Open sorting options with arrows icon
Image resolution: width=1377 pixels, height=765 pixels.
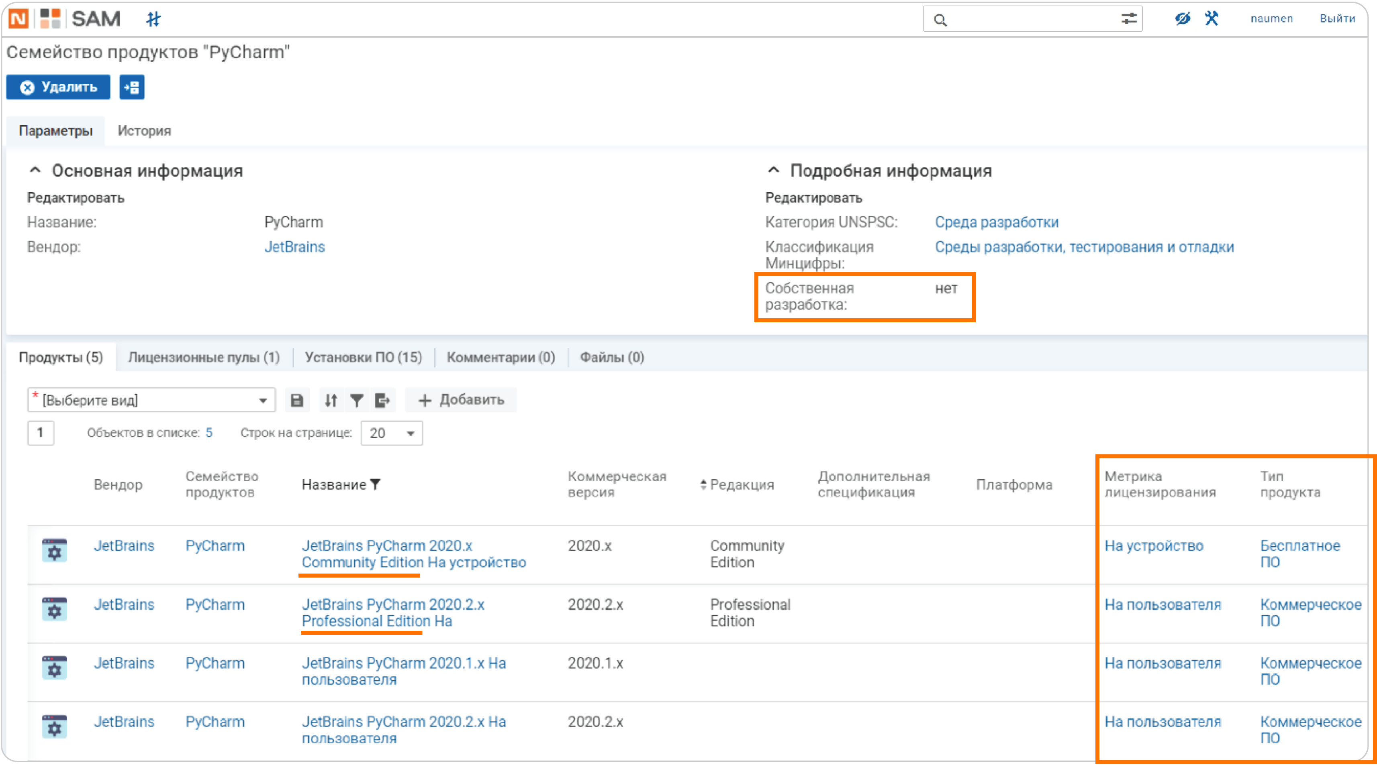pyautogui.click(x=331, y=400)
